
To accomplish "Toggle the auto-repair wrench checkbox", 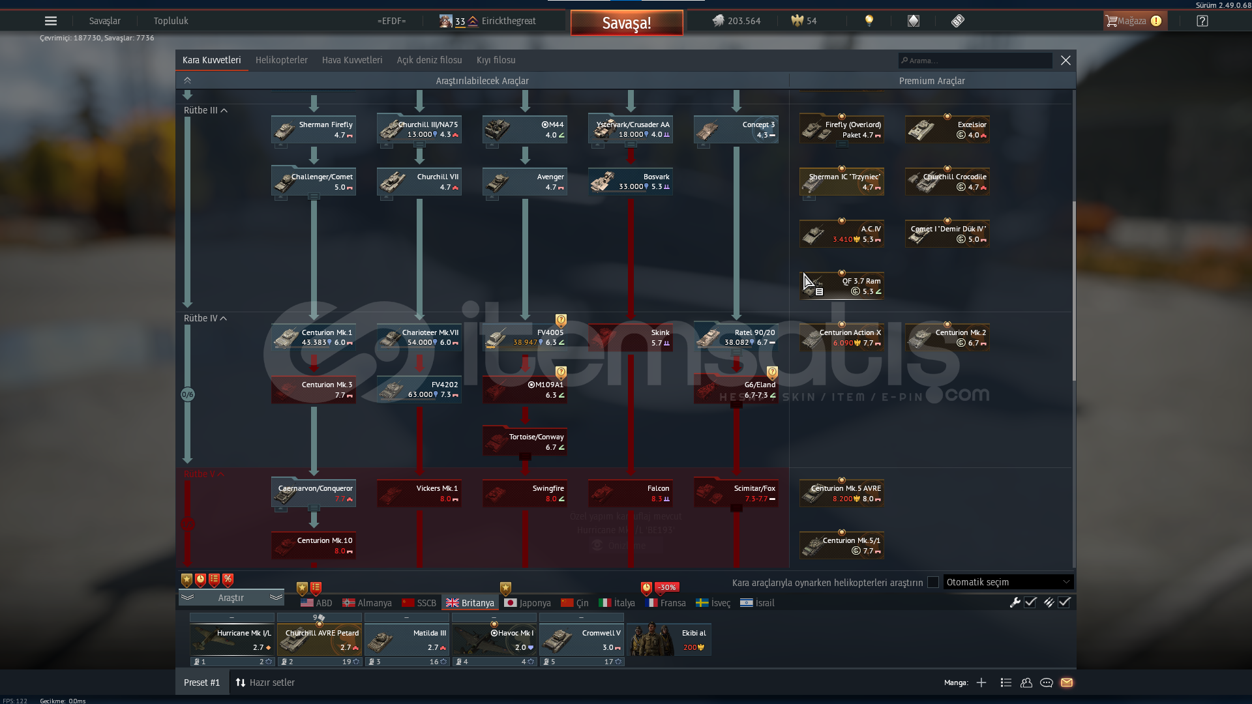I will coord(1030,602).
